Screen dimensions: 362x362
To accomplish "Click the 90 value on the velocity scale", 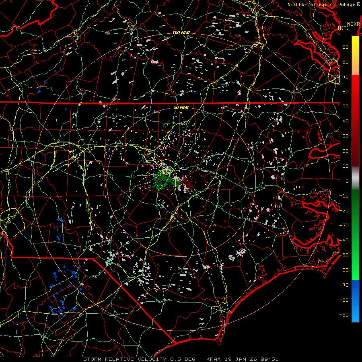I will (x=346, y=47).
